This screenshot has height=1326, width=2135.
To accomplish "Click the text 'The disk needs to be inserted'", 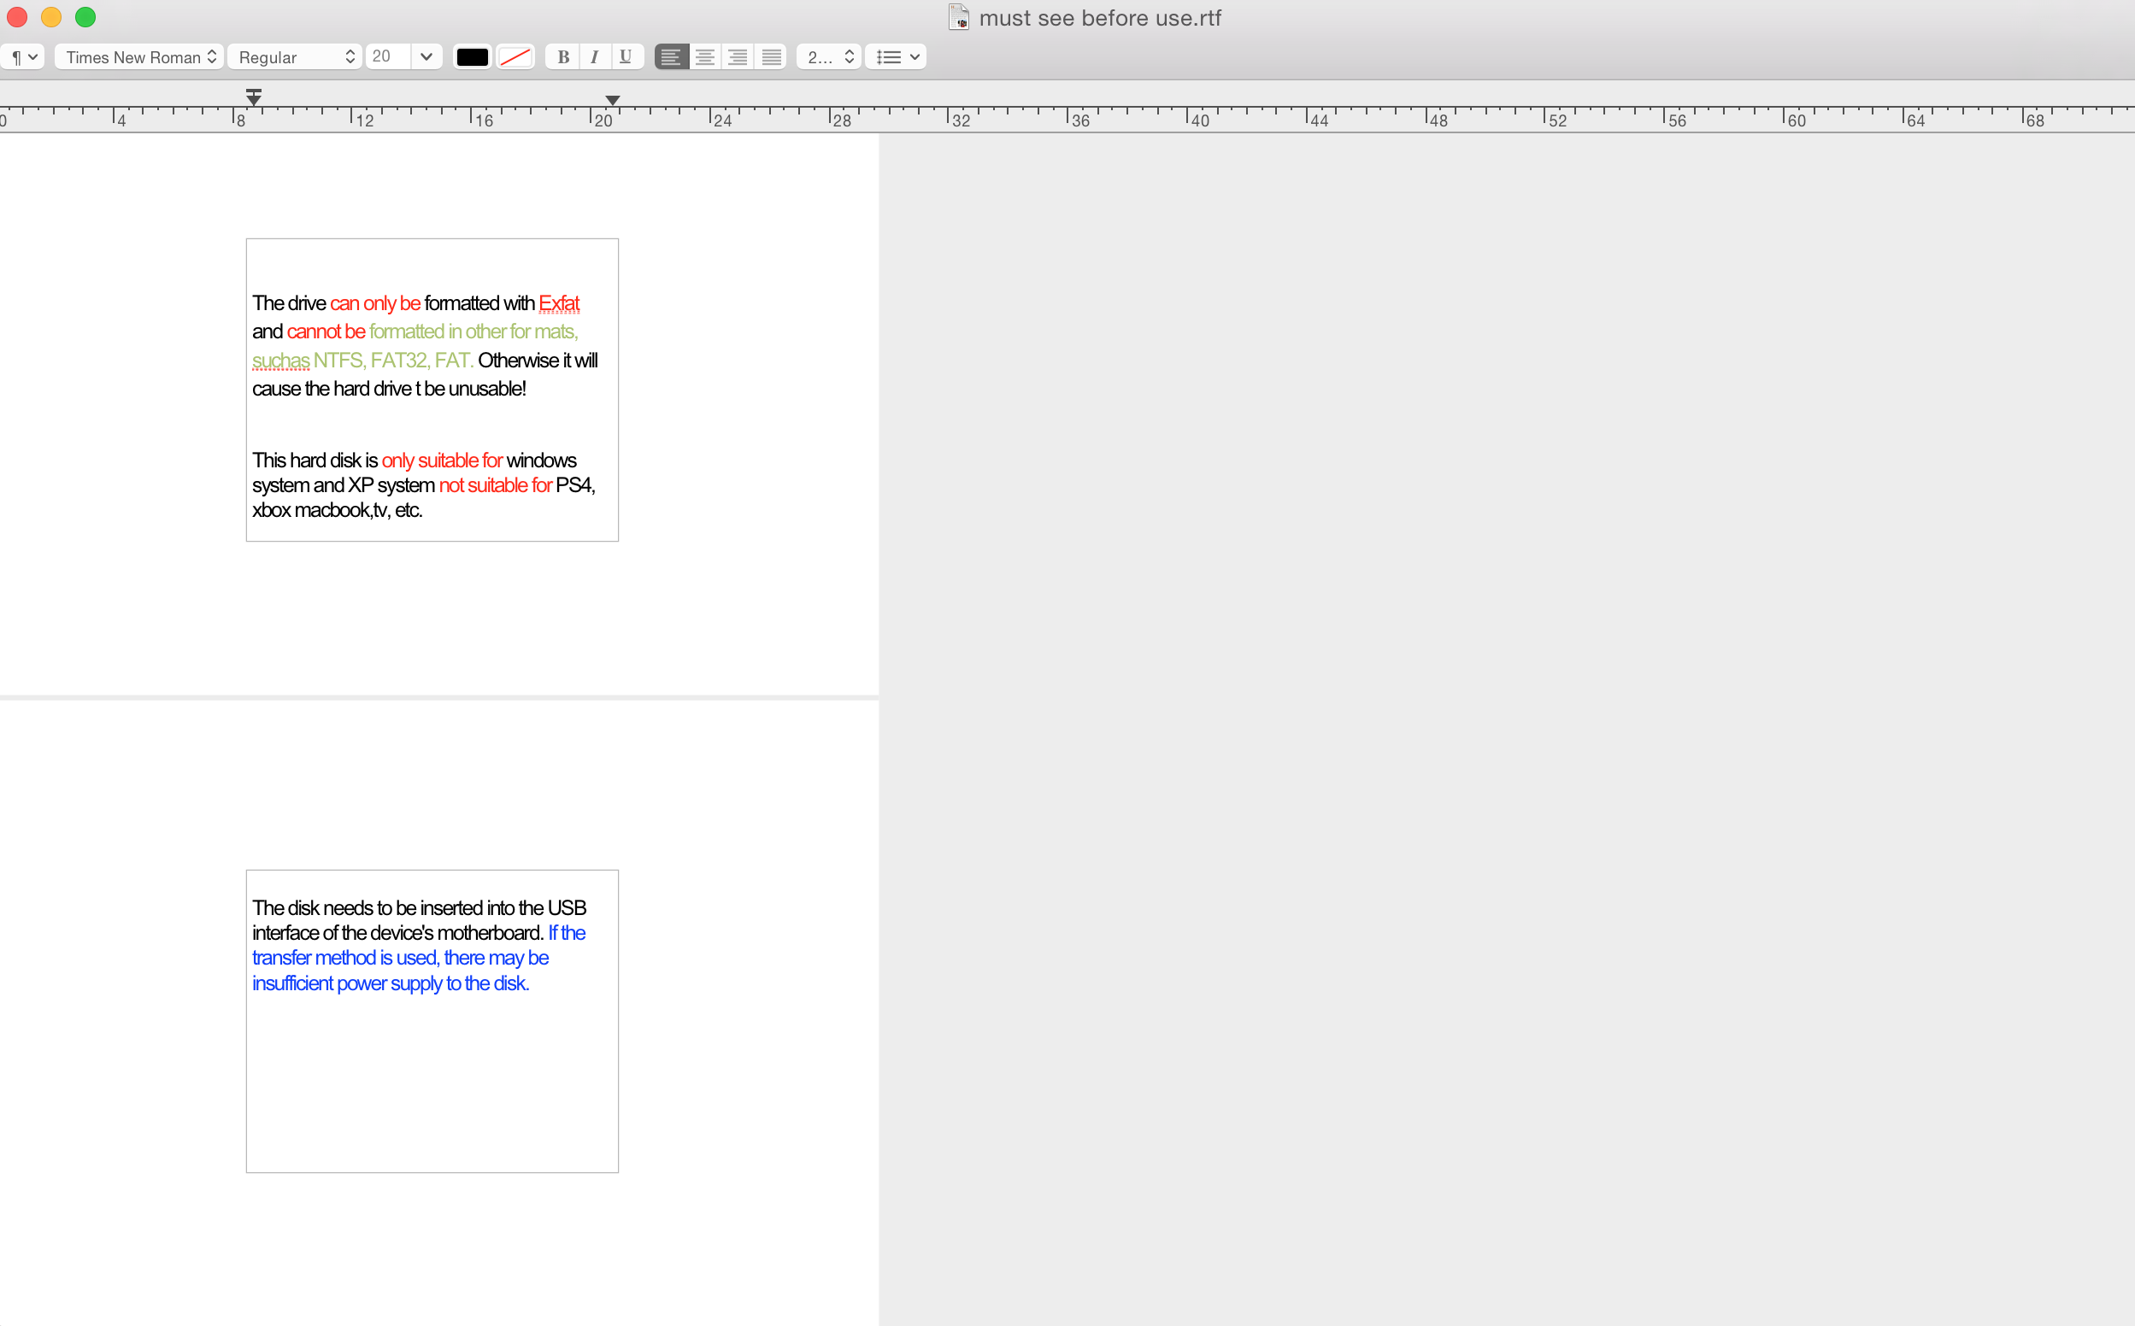I will click(368, 908).
